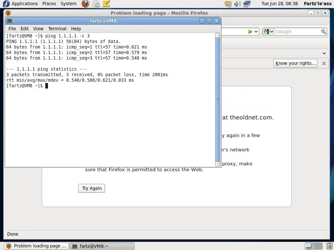This screenshot has width=334, height=250.
Task: Click the Try Again button
Action: (x=92, y=188)
